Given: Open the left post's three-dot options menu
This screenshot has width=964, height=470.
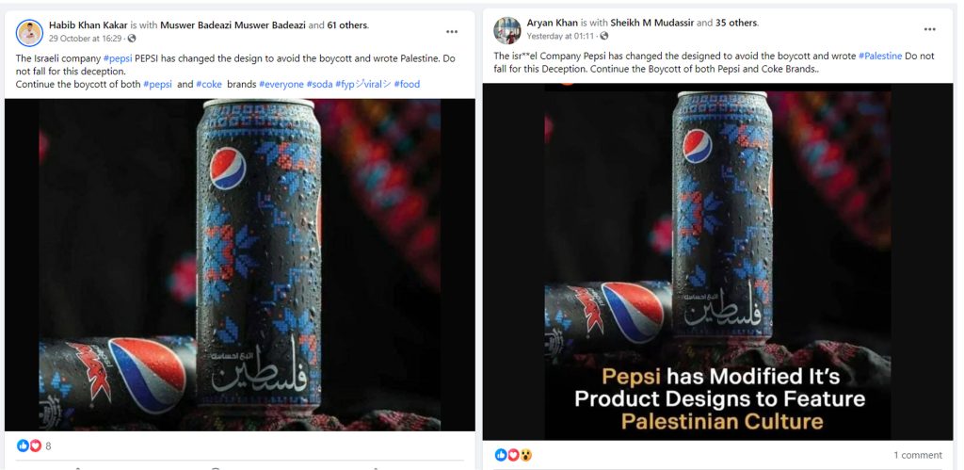Looking at the screenshot, I should [x=452, y=31].
